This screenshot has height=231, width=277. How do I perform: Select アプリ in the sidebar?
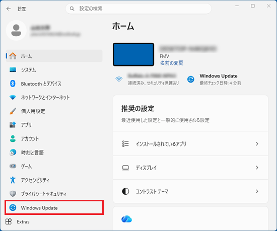54,125
